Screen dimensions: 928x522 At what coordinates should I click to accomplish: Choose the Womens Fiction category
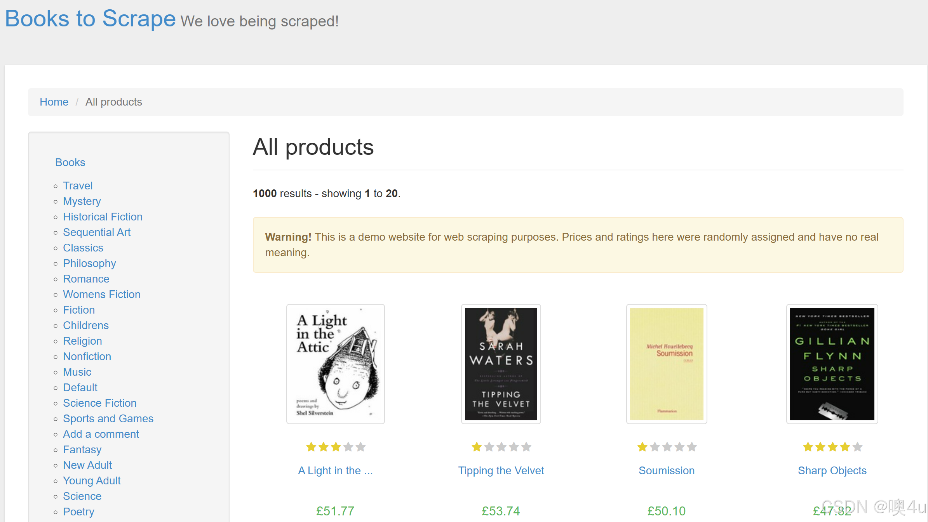click(102, 294)
